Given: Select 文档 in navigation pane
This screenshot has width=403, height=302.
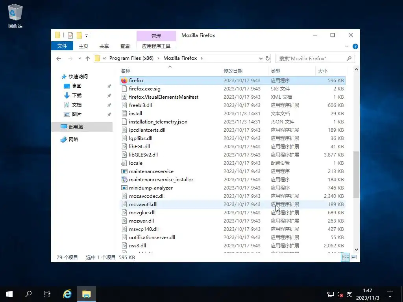Looking at the screenshot, I should coord(77,105).
